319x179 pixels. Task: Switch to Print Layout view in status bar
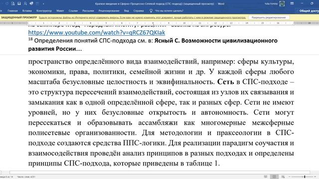pos(274,177)
